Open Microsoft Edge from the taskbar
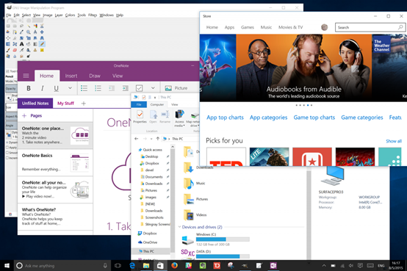The image size is (407, 271). pyautogui.click(x=132, y=265)
